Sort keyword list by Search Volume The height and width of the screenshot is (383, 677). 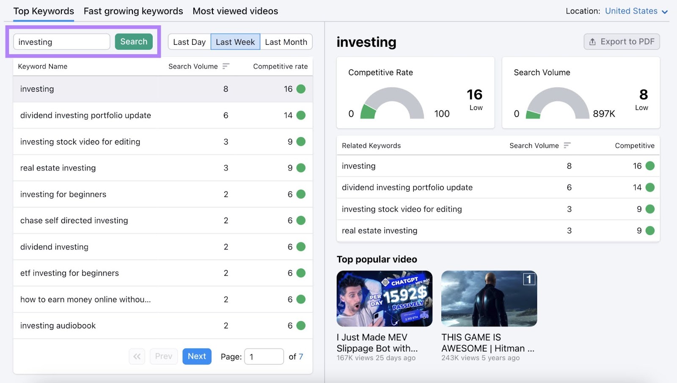pyautogui.click(x=226, y=66)
